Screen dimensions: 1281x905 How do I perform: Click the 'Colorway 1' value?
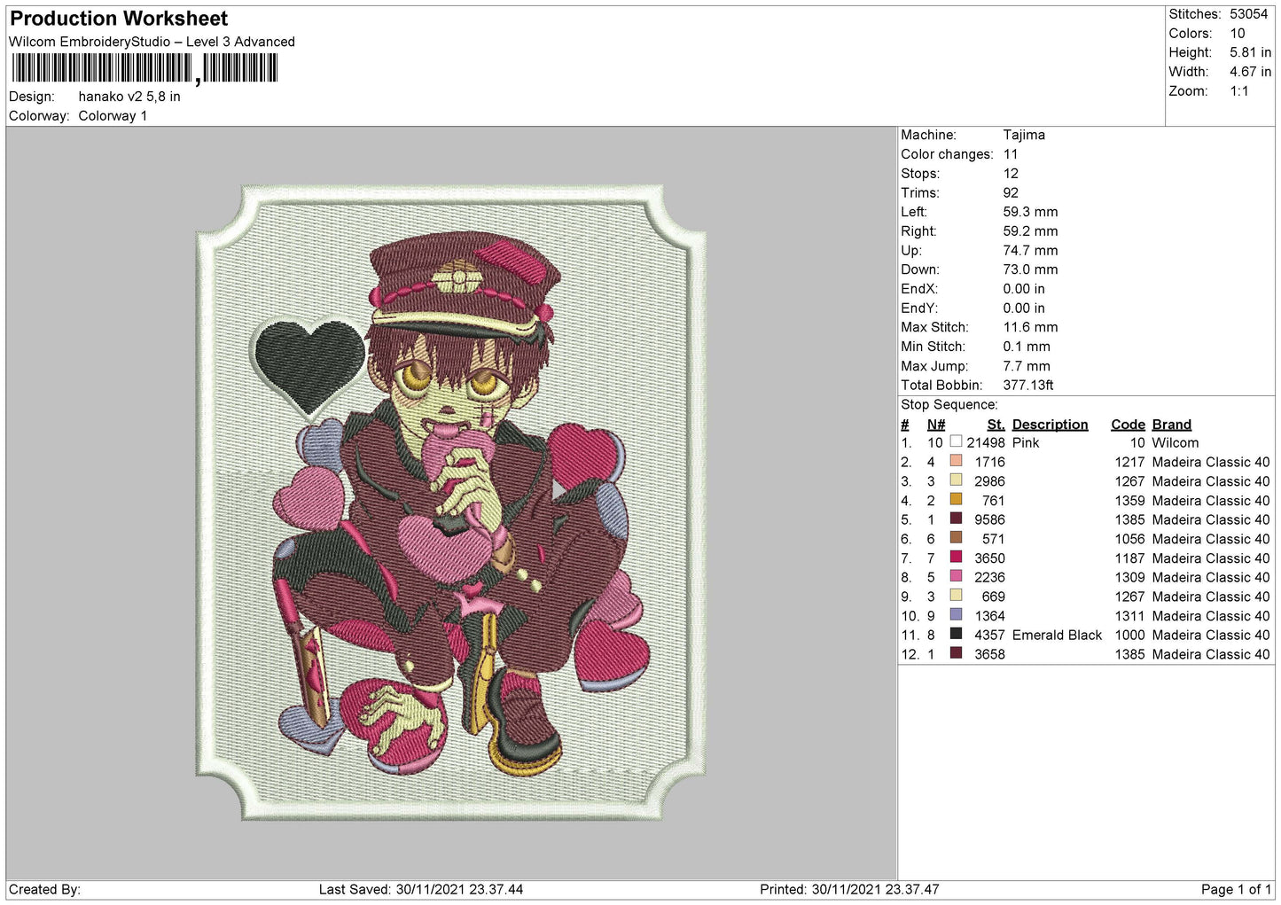click(x=113, y=116)
